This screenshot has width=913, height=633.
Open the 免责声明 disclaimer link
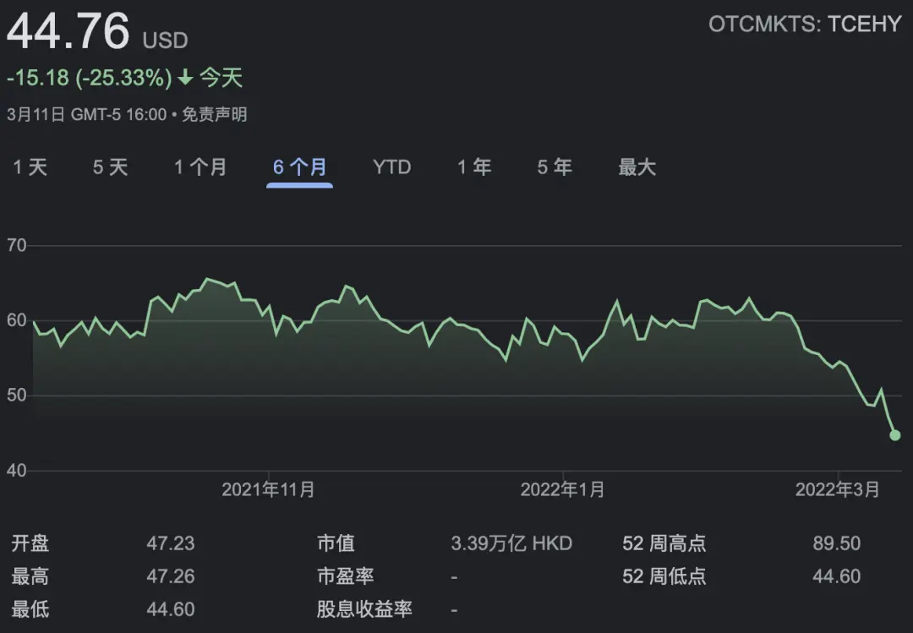pyautogui.click(x=215, y=115)
